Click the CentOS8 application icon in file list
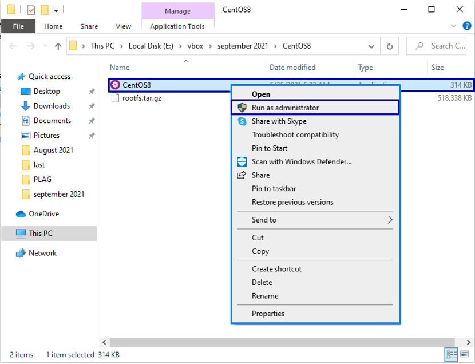This screenshot has width=475, height=364. pyautogui.click(x=115, y=85)
